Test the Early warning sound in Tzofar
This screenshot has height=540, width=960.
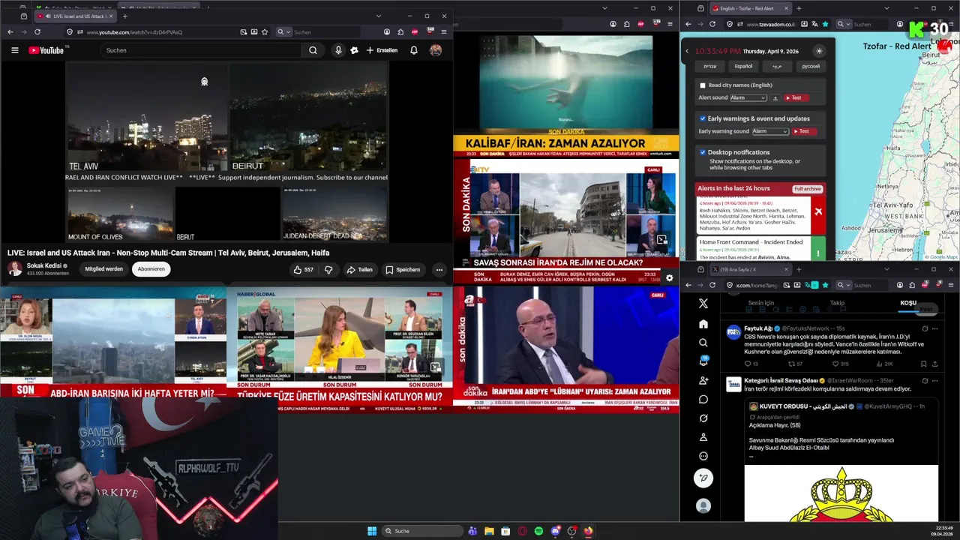804,131
